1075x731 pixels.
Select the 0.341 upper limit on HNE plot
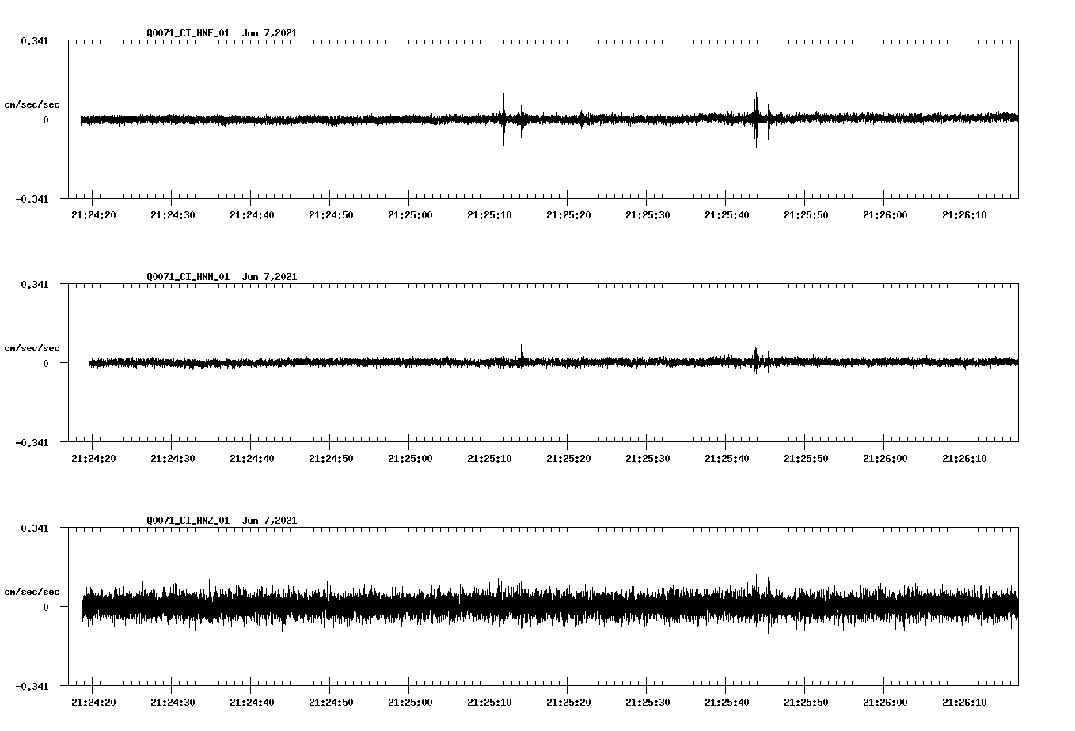click(x=34, y=40)
